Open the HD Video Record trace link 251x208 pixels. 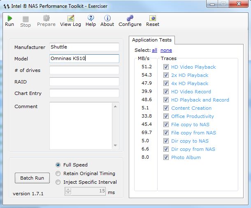tap(191, 92)
